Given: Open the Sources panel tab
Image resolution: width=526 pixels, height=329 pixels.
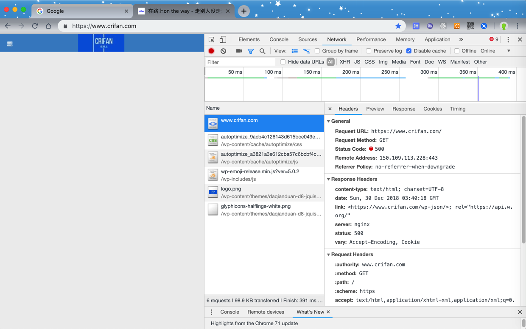Looking at the screenshot, I should (308, 39).
